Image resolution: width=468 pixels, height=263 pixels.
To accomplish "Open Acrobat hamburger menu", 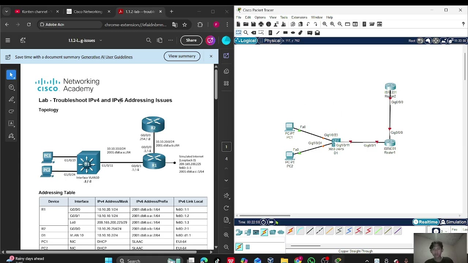I will pos(8,40).
